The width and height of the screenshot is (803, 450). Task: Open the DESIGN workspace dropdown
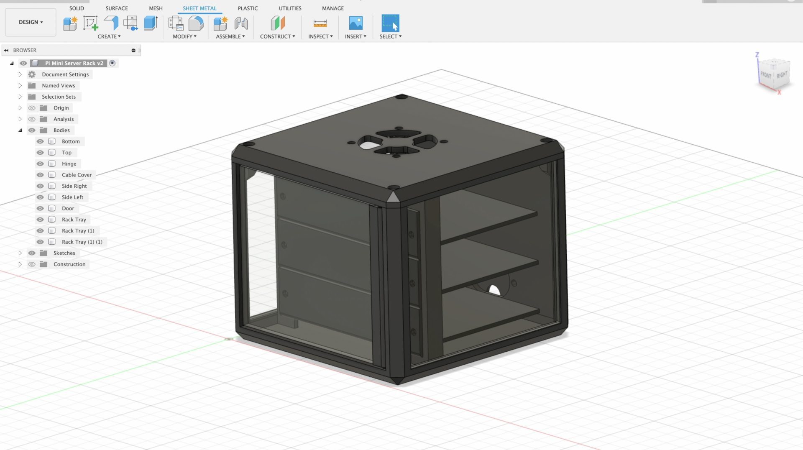pos(30,22)
